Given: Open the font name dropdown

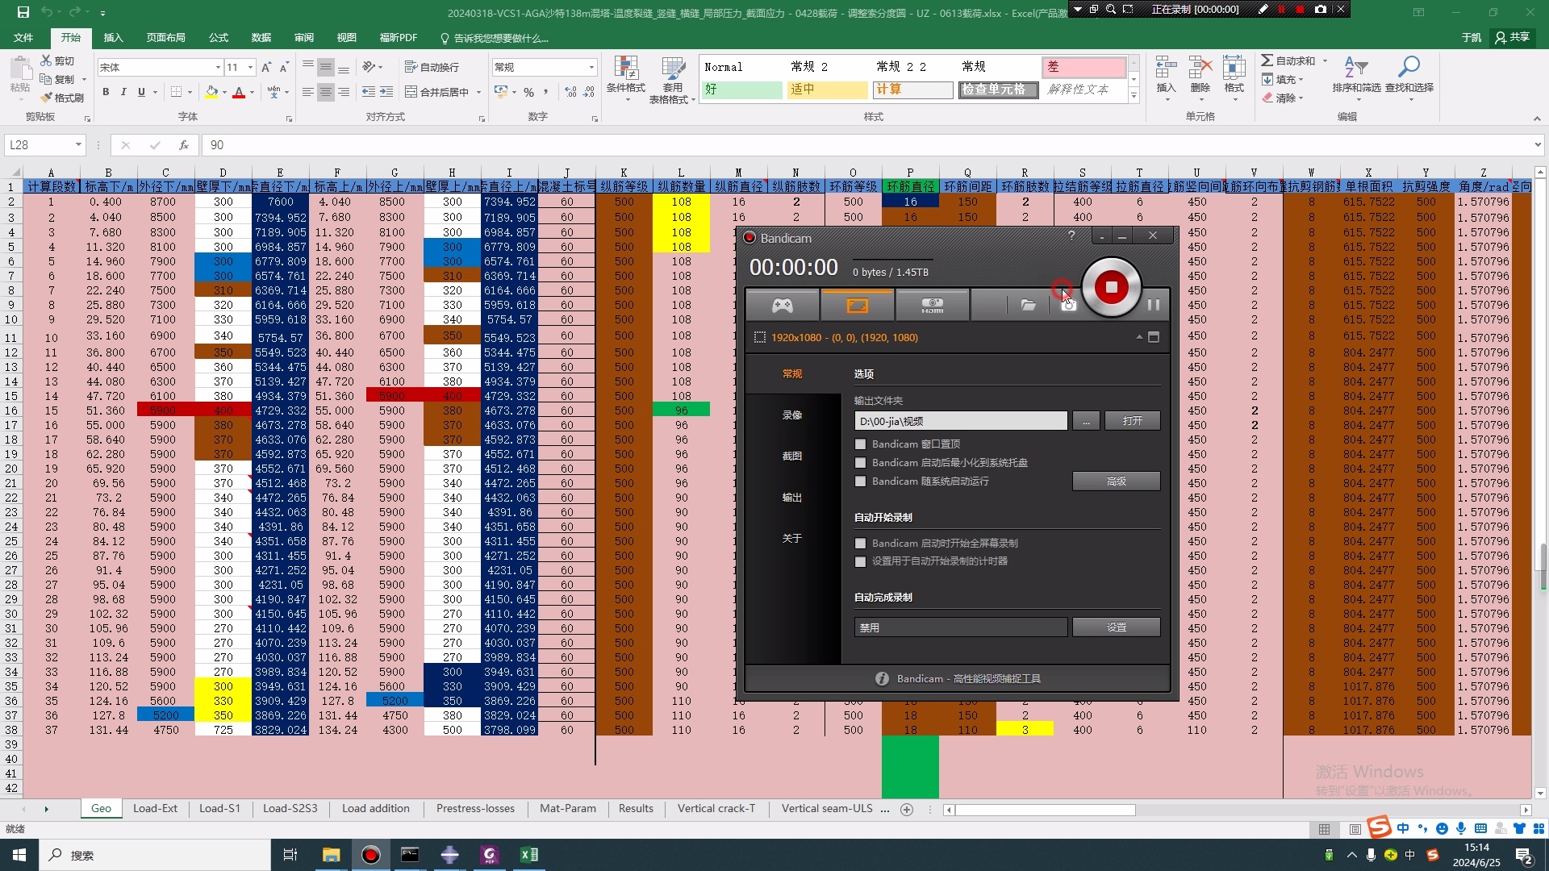Looking at the screenshot, I should 217,67.
